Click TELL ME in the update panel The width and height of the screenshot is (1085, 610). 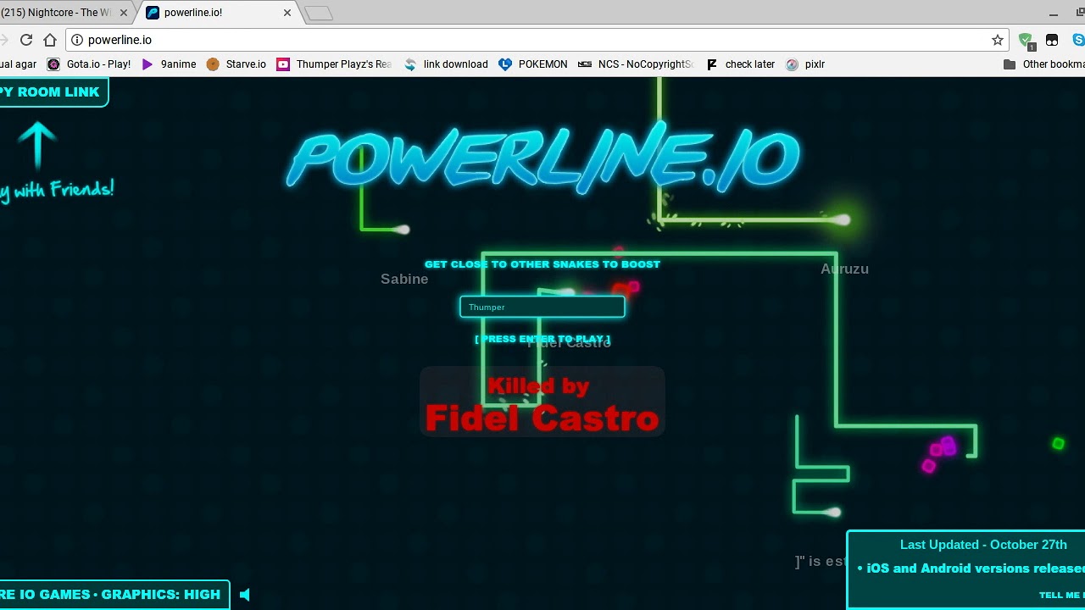coord(1061,595)
